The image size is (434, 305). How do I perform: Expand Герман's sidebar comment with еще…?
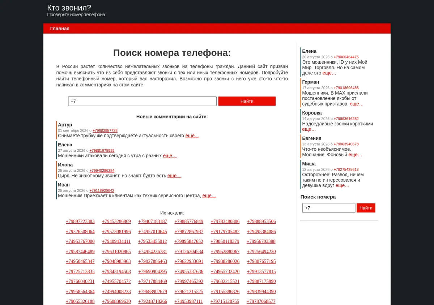point(357,104)
